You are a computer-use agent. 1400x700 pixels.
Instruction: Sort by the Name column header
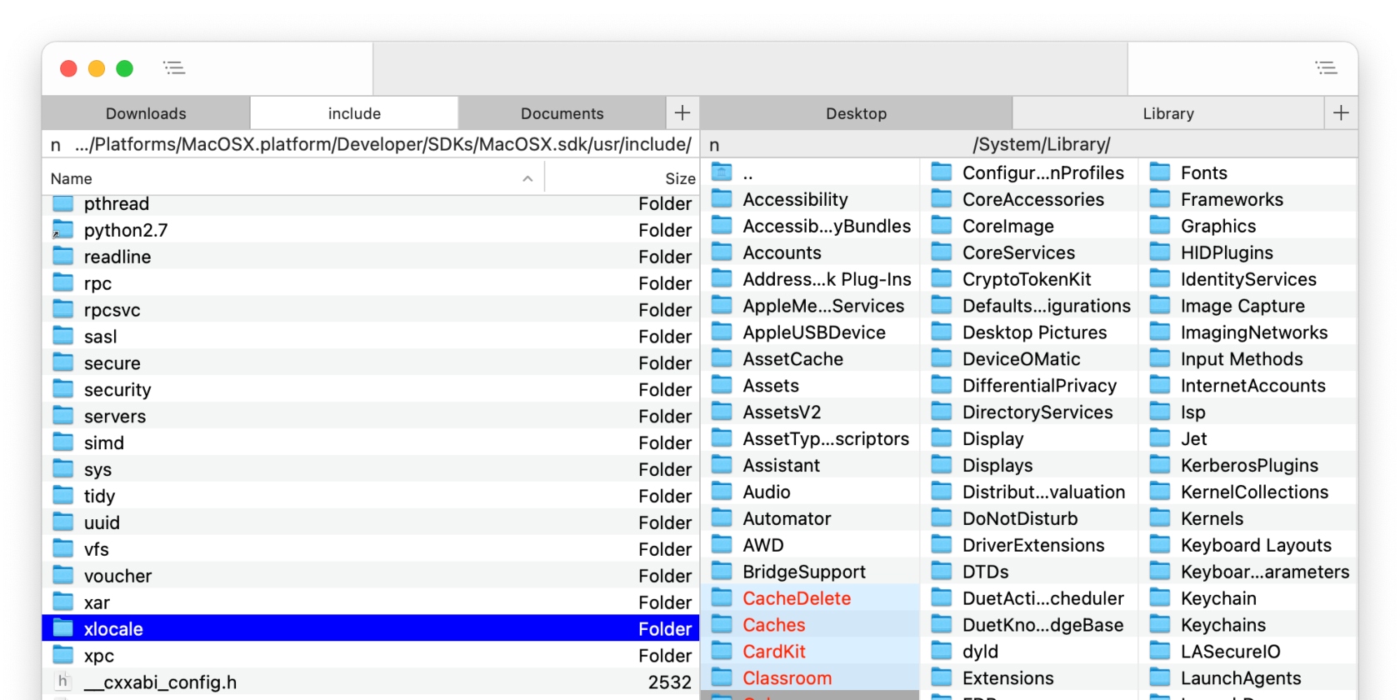click(293, 178)
